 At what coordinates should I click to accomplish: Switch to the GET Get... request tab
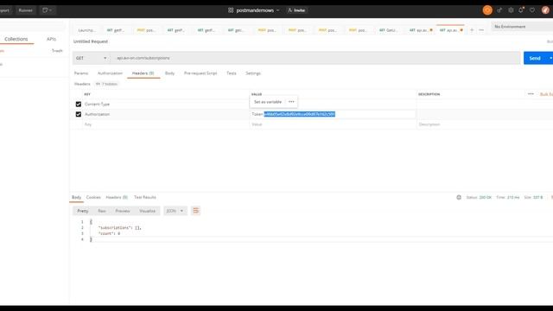tap(388, 30)
